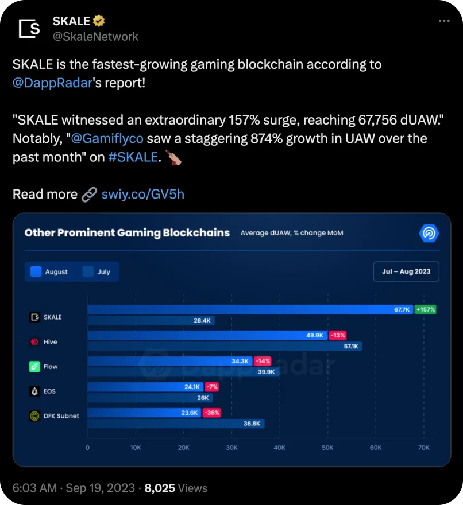Click the DappRadar logo in chart header
Screen dimensions: 463x505
point(429,233)
